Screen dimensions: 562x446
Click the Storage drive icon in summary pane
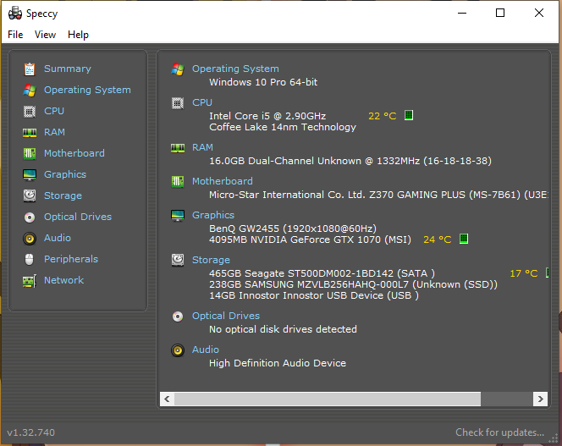pyautogui.click(x=178, y=260)
